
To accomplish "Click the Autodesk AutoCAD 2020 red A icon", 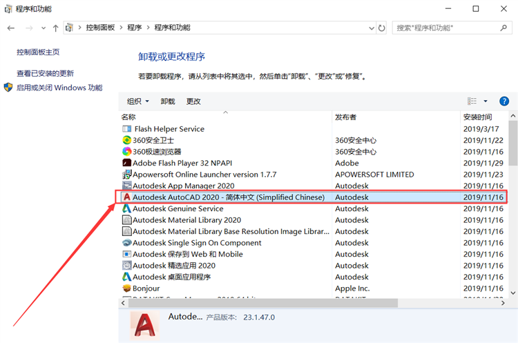I will [127, 197].
